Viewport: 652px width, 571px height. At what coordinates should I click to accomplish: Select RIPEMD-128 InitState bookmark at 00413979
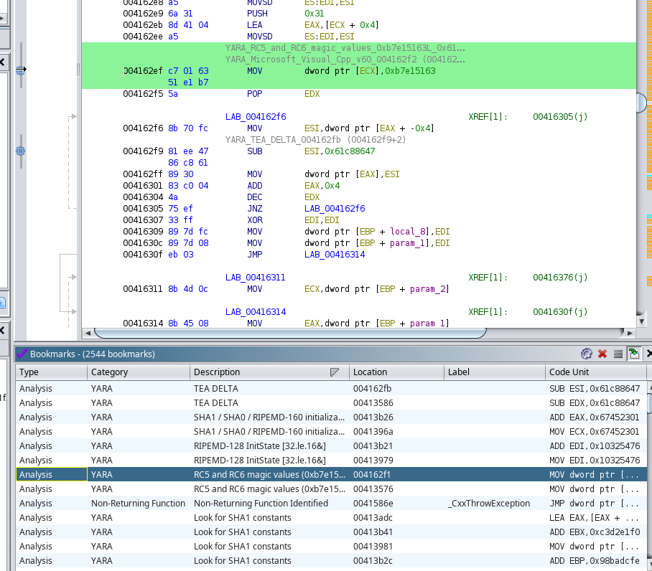click(331, 460)
